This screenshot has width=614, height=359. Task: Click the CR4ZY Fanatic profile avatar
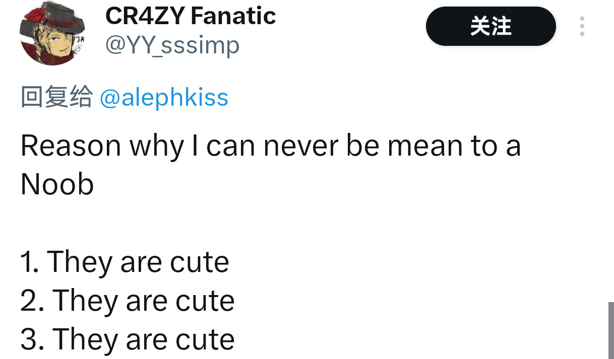[x=53, y=33]
